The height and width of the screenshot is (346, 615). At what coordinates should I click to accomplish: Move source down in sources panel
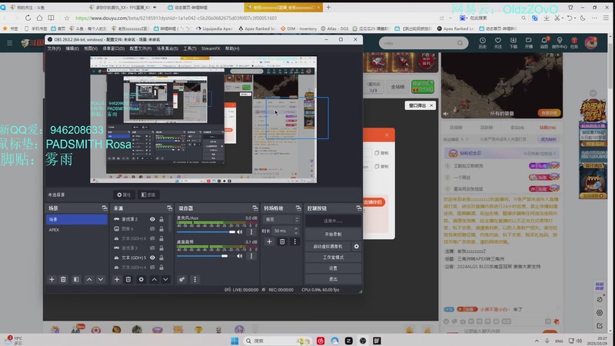tap(165, 279)
